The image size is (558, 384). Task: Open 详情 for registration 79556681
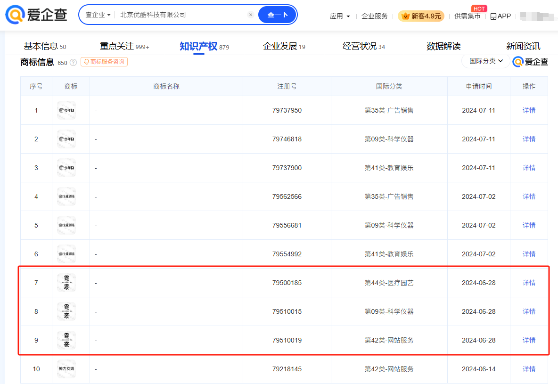529,225
